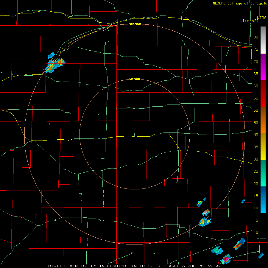Pick the blue segment of the VIL scale
The image size is (268, 268).
(x=263, y=200)
